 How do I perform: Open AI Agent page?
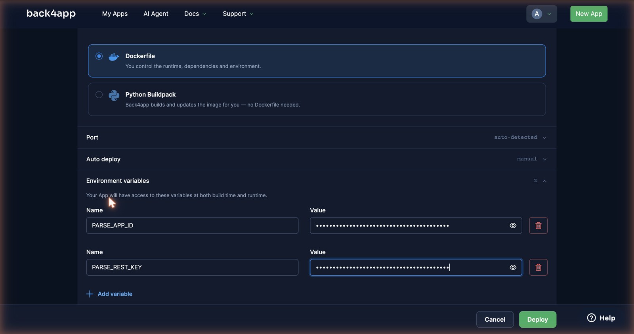tap(156, 14)
